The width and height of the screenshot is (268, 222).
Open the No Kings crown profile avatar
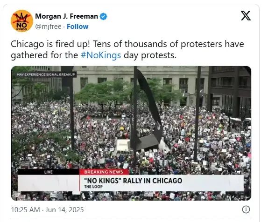[21, 21]
